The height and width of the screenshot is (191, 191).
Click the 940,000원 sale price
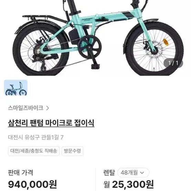coord(32,184)
